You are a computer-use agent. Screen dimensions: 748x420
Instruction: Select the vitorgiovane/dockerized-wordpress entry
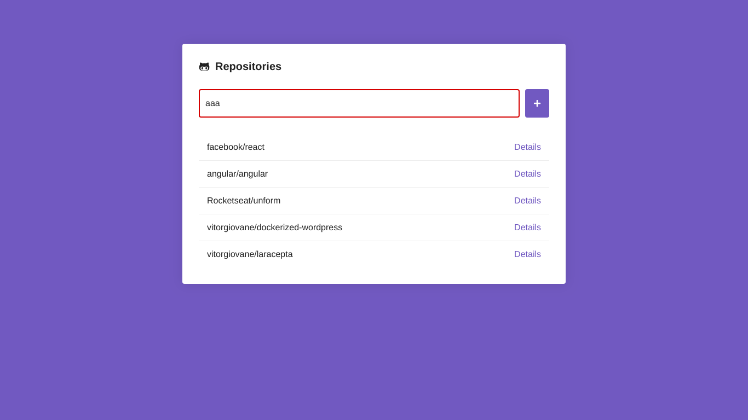[x=274, y=227]
